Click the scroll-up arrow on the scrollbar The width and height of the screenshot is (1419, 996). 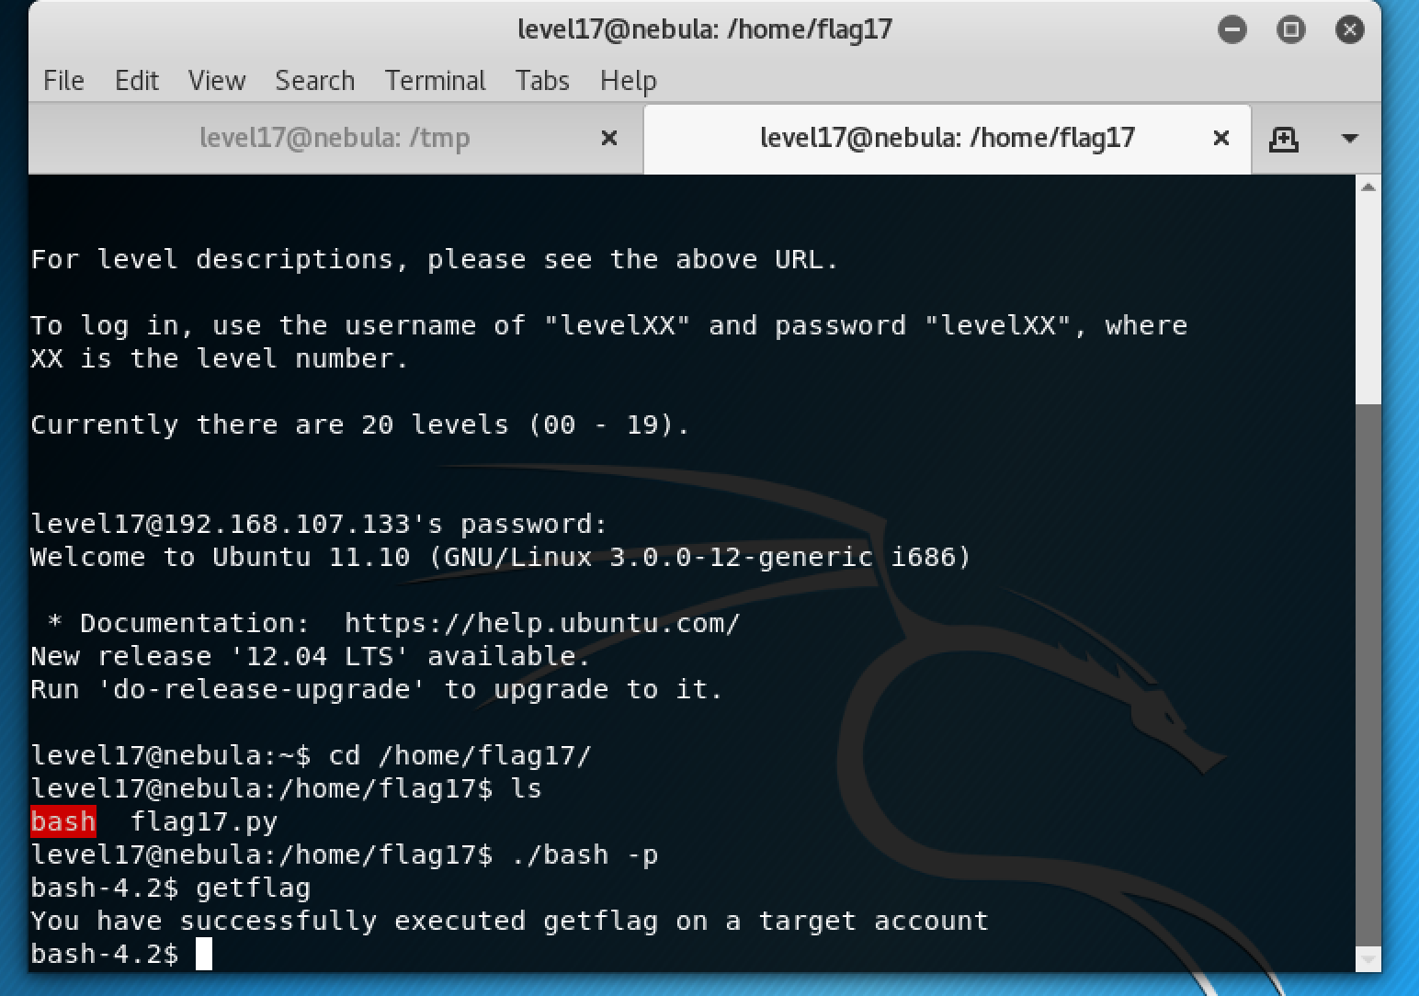point(1367,187)
